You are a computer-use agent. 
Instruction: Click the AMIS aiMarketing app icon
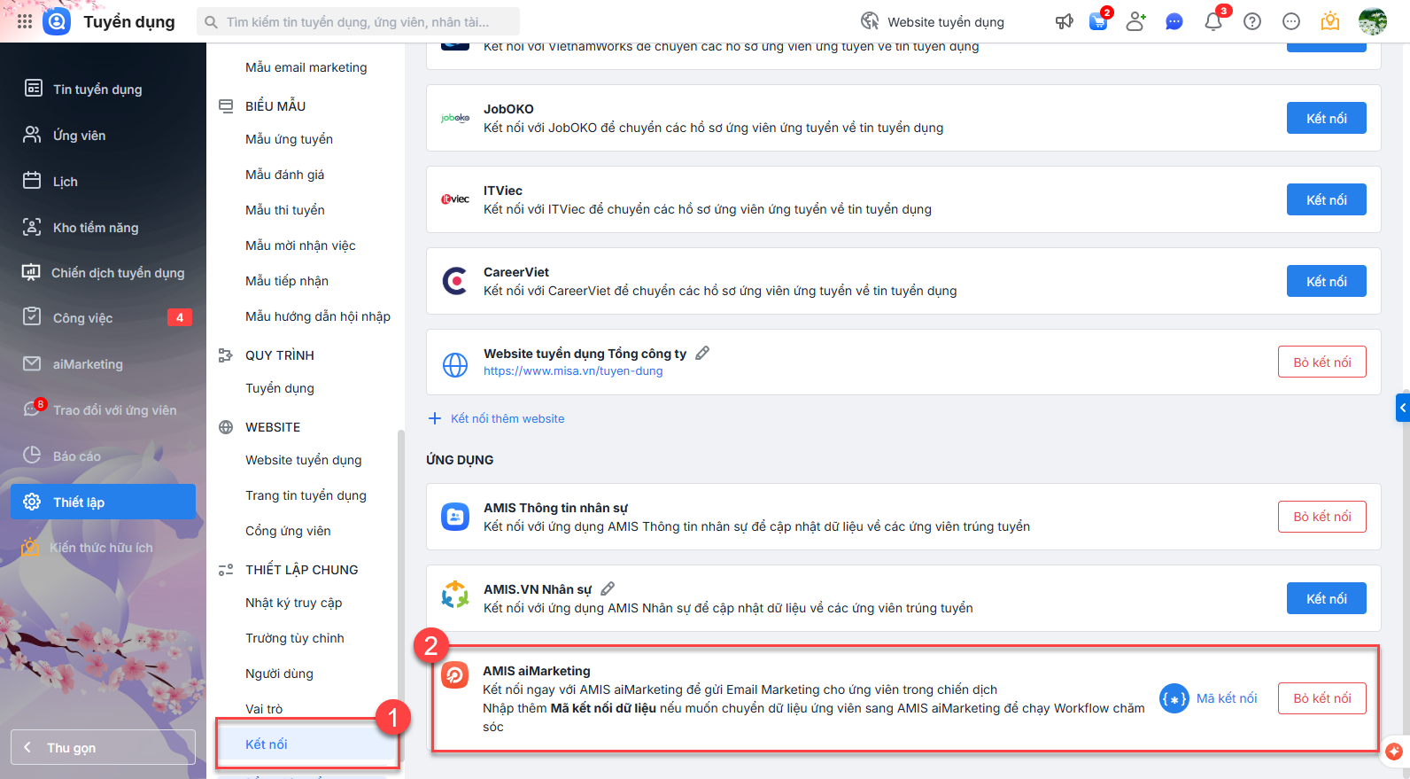point(455,675)
